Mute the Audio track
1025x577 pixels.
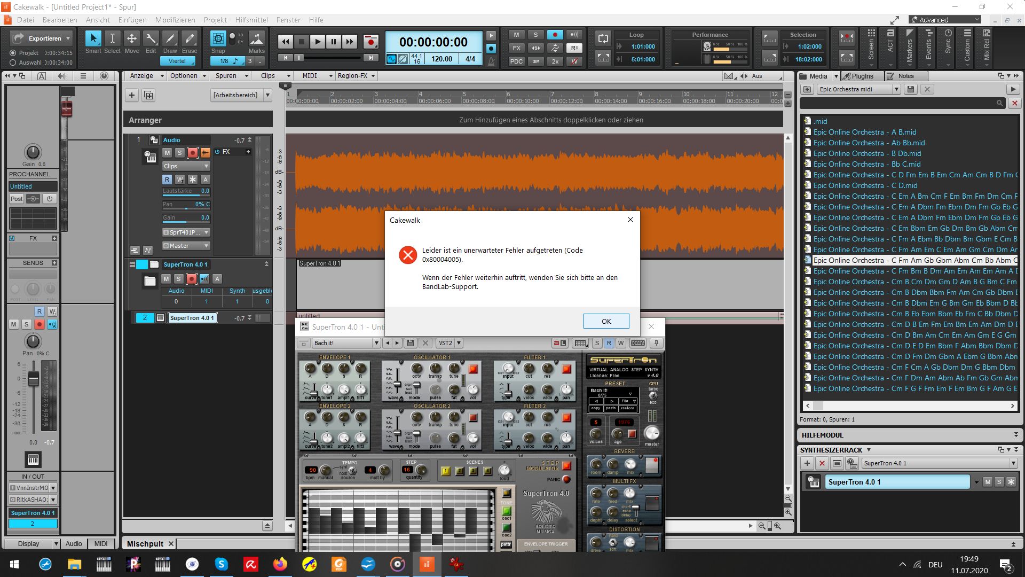167,153
